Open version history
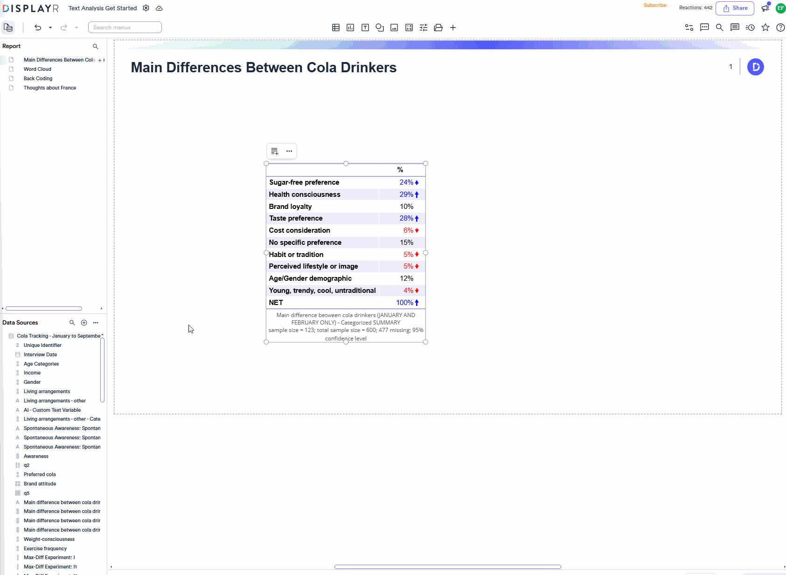 pos(751,28)
